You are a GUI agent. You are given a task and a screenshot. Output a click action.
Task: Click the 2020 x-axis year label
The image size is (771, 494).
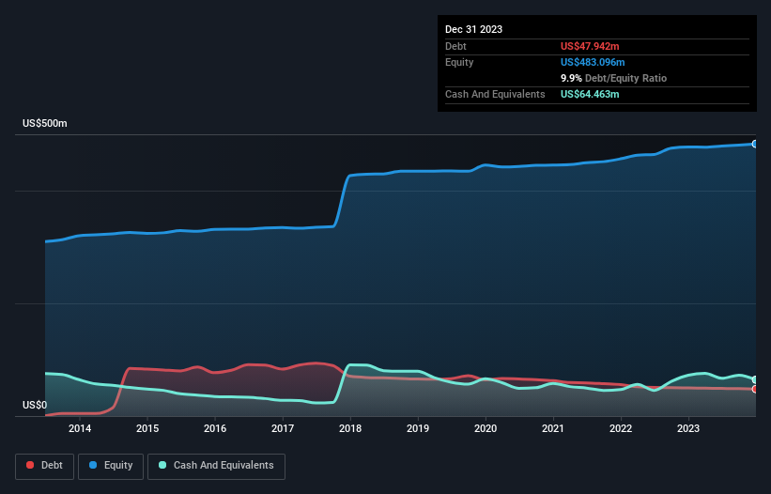pos(486,428)
